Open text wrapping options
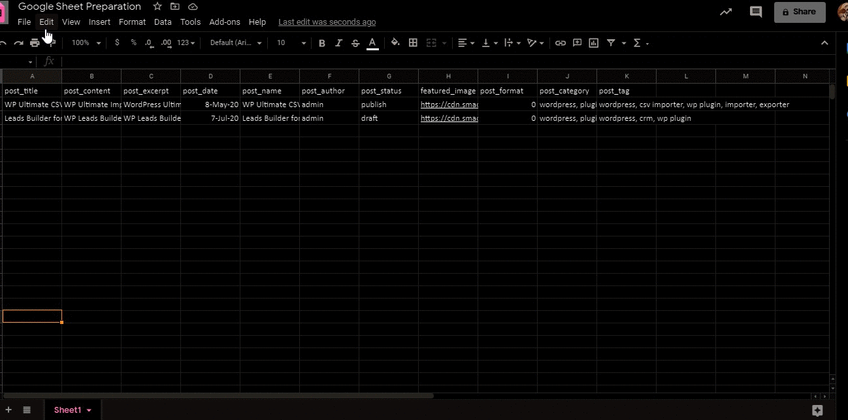The image size is (848, 420). [512, 42]
